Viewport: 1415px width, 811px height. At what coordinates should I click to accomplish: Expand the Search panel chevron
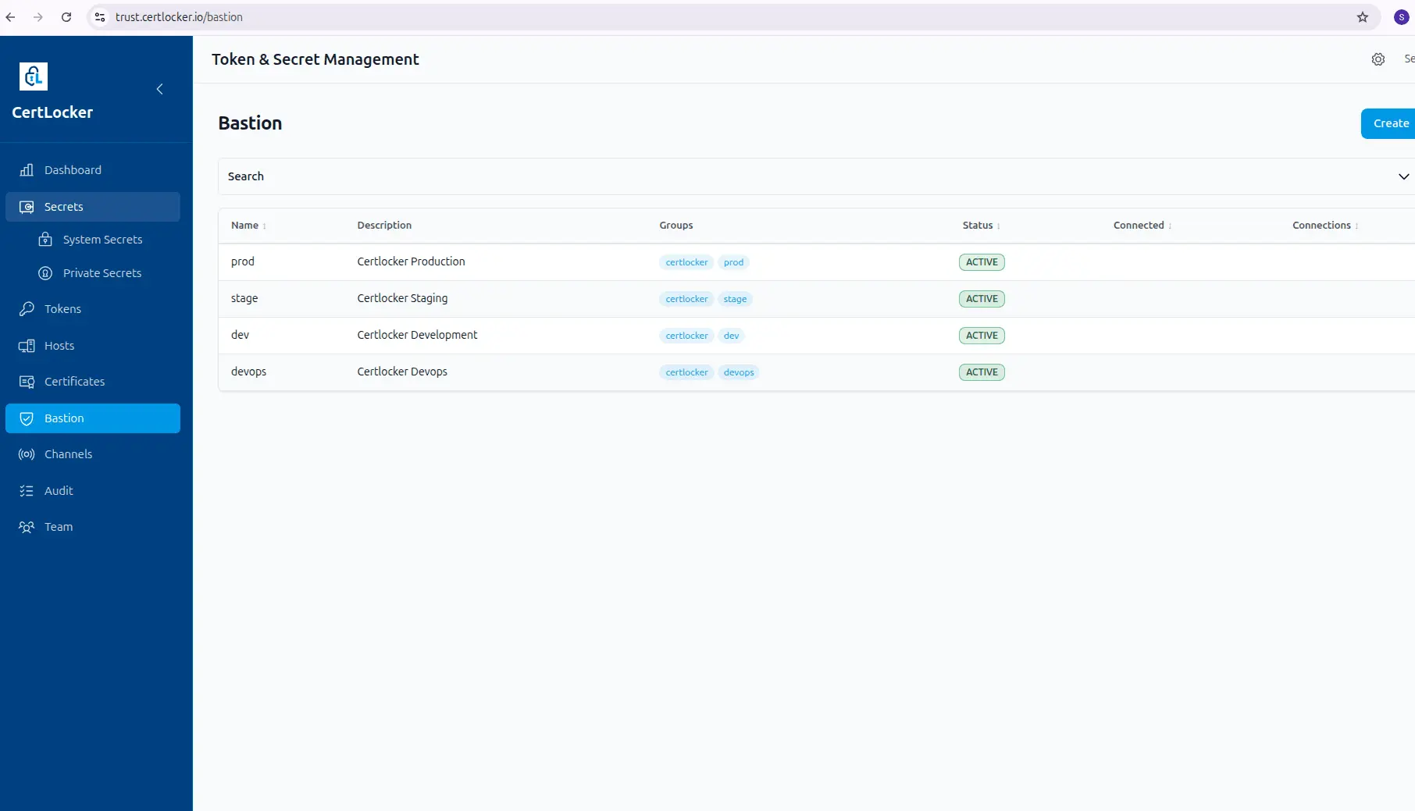click(1403, 176)
